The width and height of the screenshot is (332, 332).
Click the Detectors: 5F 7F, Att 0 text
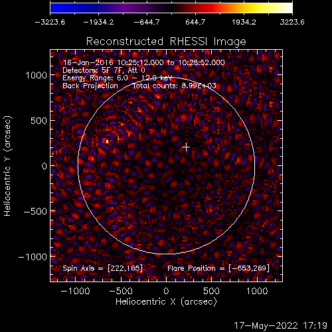click(104, 70)
